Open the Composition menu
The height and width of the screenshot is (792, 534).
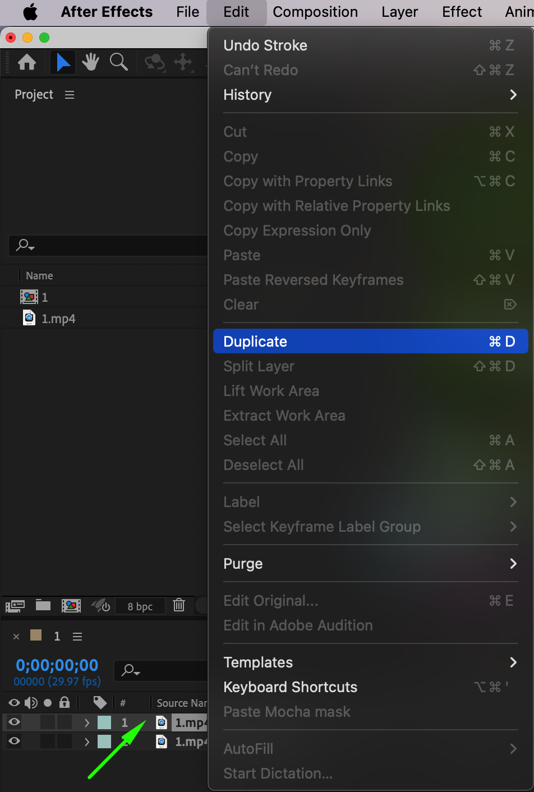click(315, 12)
